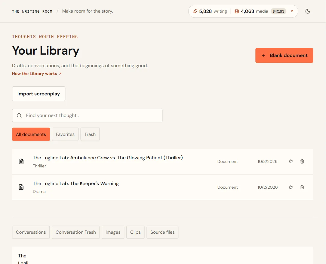Image resolution: width=326 pixels, height=264 pixels.
Task: Open the Conversation Trash tab
Action: 76,232
